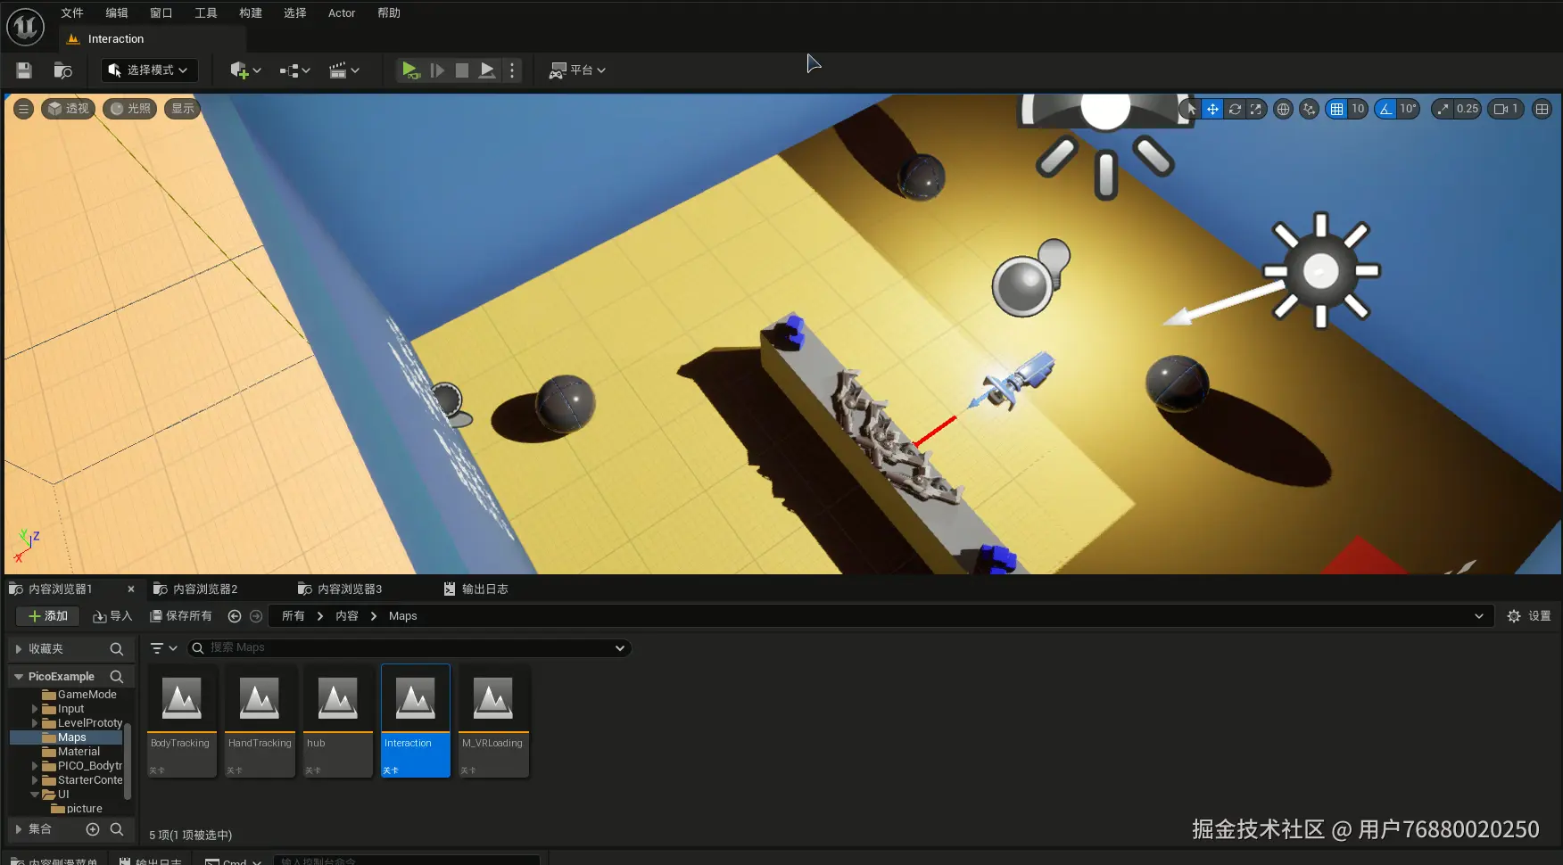The width and height of the screenshot is (1563, 865).
Task: Activate the Scale gizmo tool
Action: pyautogui.click(x=1256, y=109)
